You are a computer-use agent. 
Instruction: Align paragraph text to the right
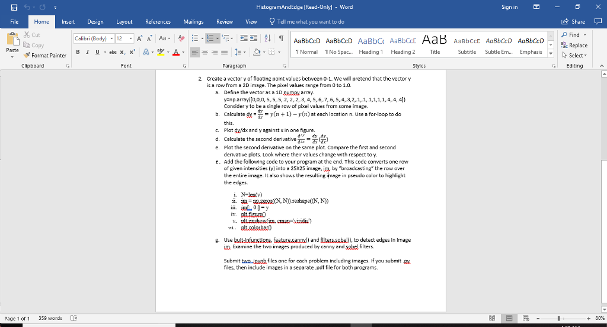[x=215, y=52]
